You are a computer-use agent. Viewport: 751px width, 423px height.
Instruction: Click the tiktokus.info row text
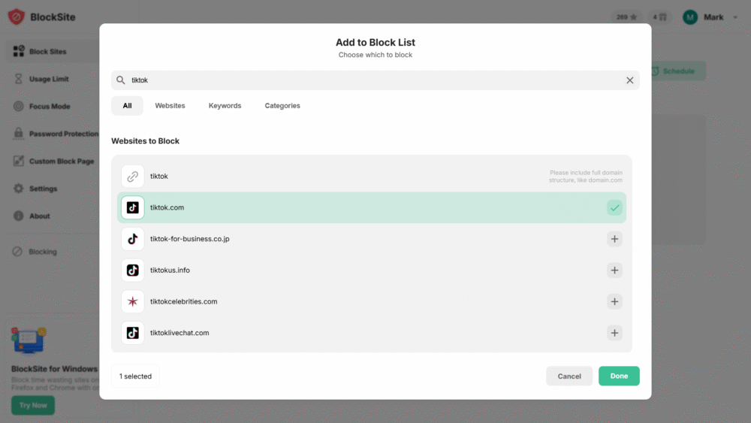170,270
